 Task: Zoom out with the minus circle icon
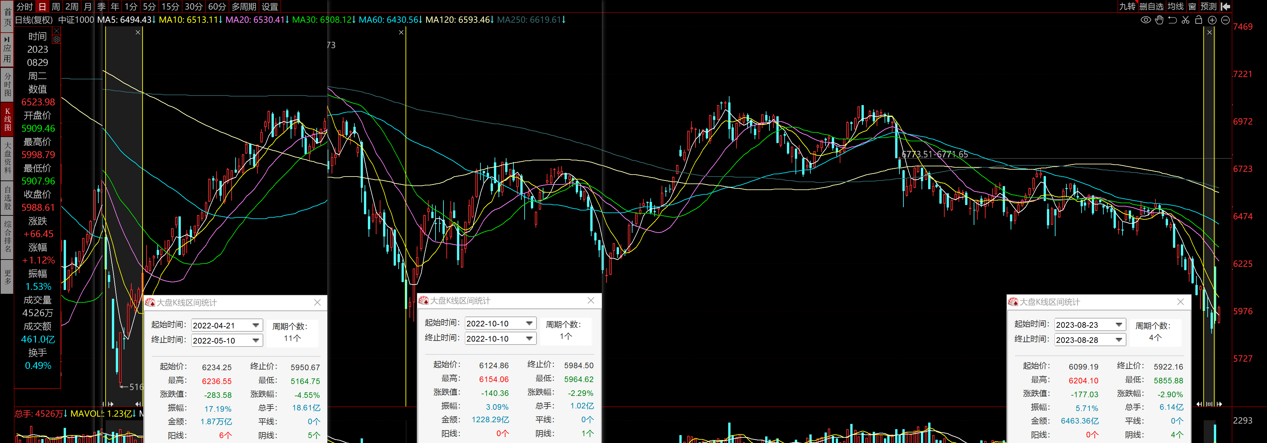(x=1225, y=20)
